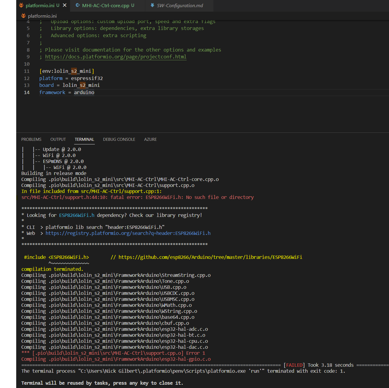This screenshot has width=389, height=388.
Task: Open the OUTPUT panel tab
Action: click(x=58, y=139)
